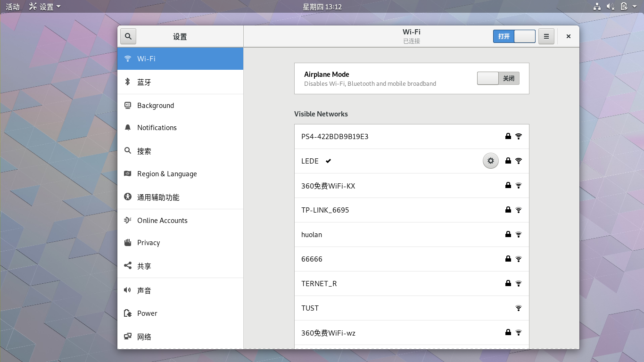Open the 设置 app menu dropdown

[x=45, y=7]
